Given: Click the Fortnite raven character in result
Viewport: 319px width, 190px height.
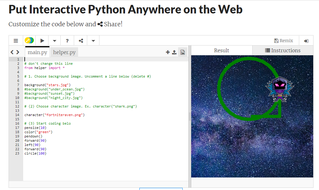Looking at the screenshot, I should point(280,89).
